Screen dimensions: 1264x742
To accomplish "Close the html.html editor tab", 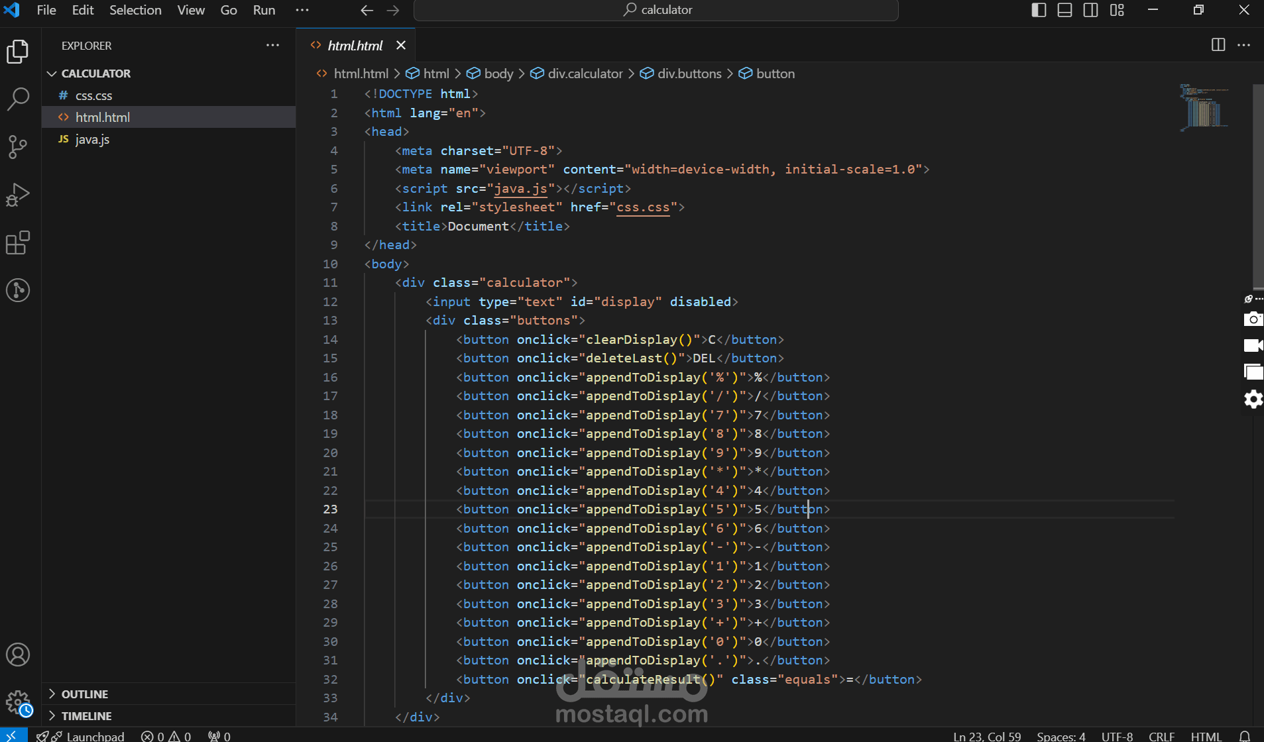I will click(400, 45).
